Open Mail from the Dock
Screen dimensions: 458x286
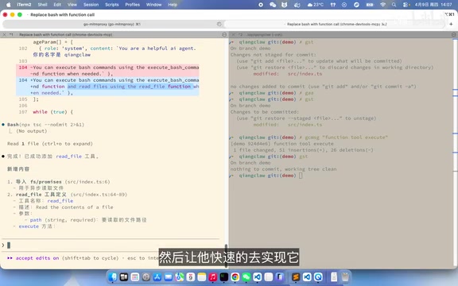click(x=169, y=276)
